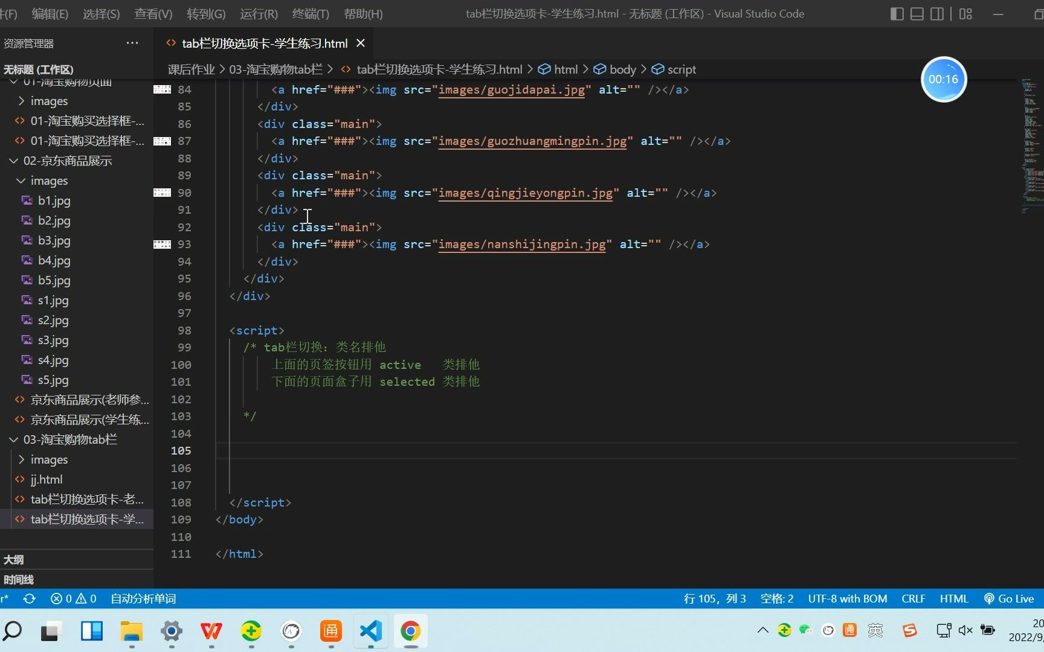Open b3.jpg image file

(54, 240)
